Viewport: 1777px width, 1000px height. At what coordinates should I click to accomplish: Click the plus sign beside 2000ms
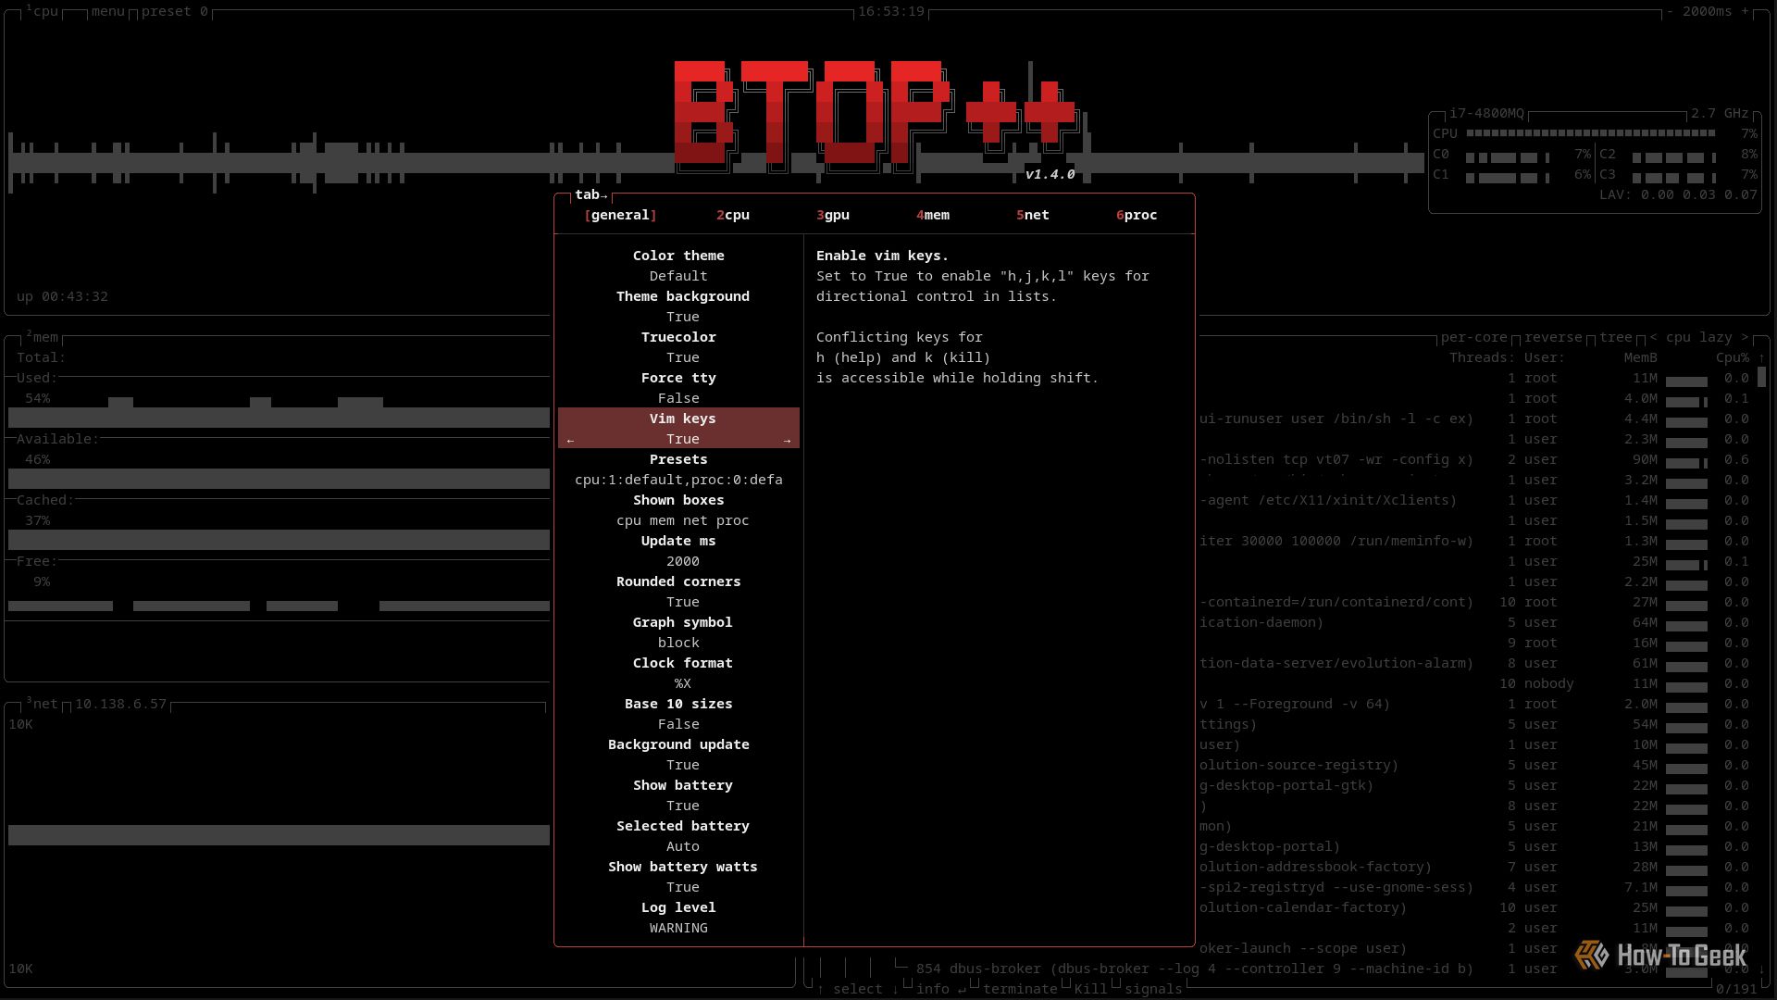1746,11
